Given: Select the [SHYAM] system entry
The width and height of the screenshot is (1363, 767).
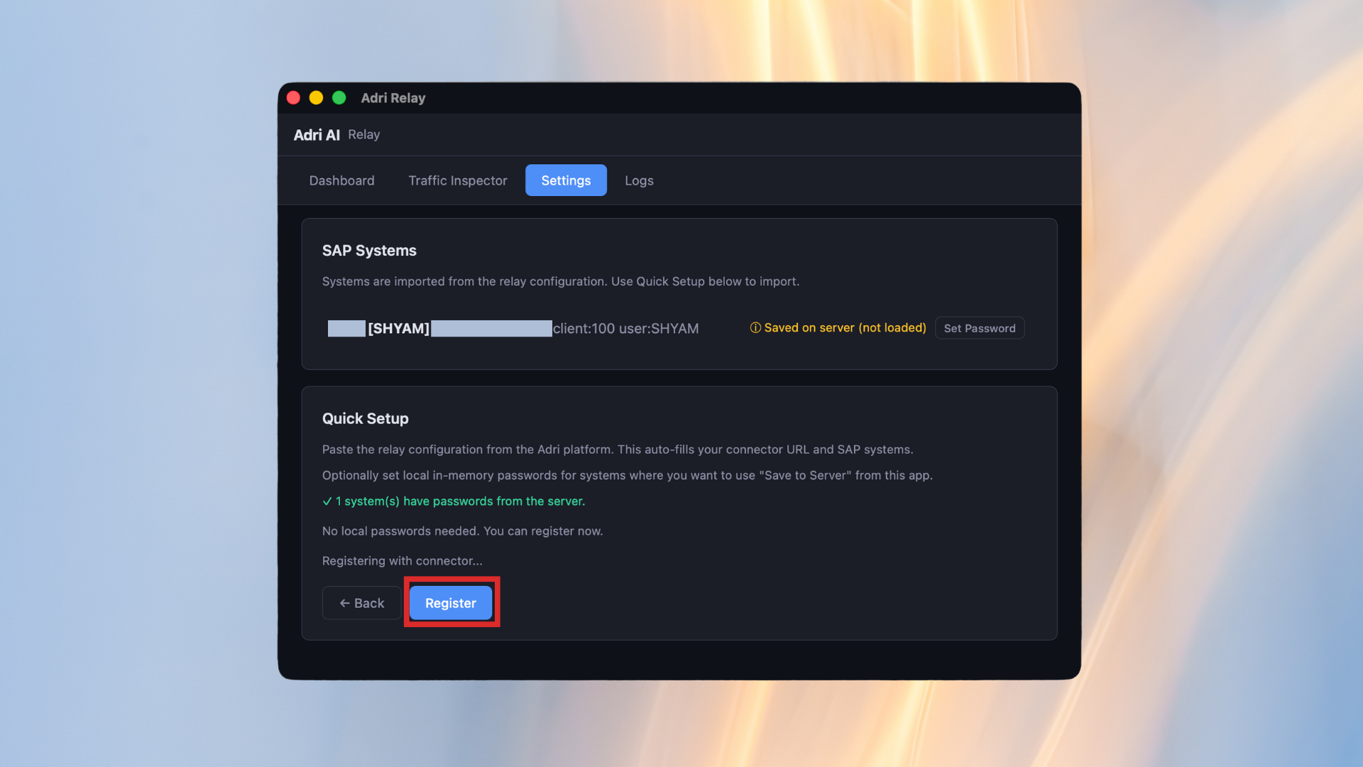Looking at the screenshot, I should [x=398, y=328].
